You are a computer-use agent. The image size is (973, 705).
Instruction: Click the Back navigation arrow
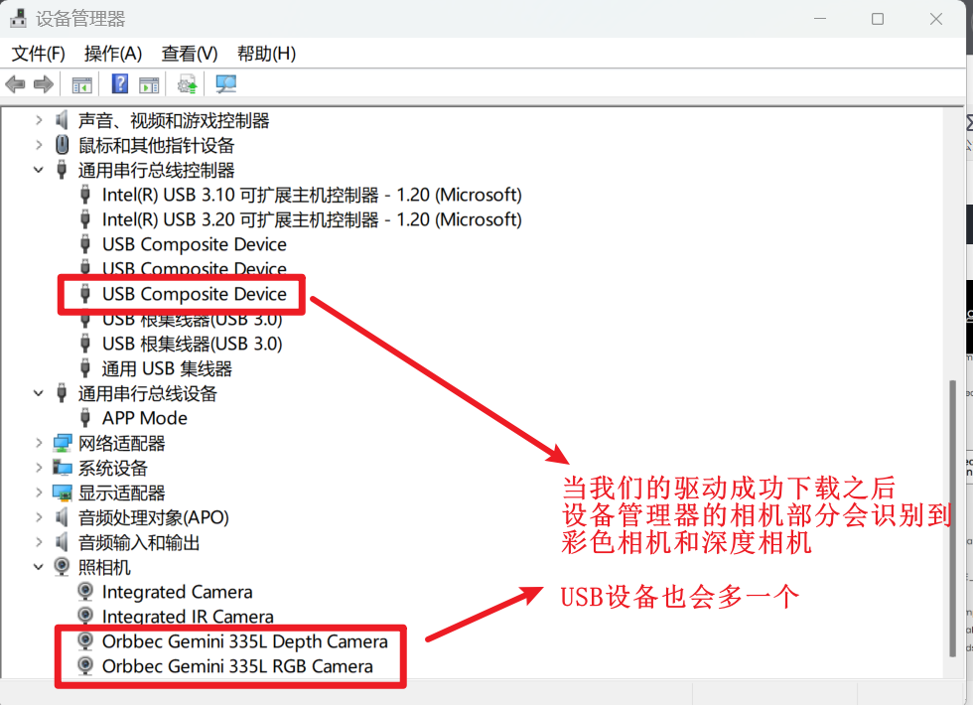click(15, 83)
